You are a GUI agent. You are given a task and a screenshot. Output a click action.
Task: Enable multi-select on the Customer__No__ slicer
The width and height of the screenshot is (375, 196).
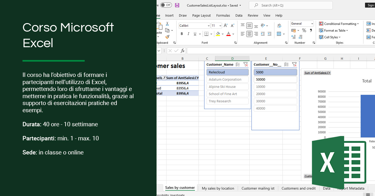pyautogui.click(x=286, y=64)
